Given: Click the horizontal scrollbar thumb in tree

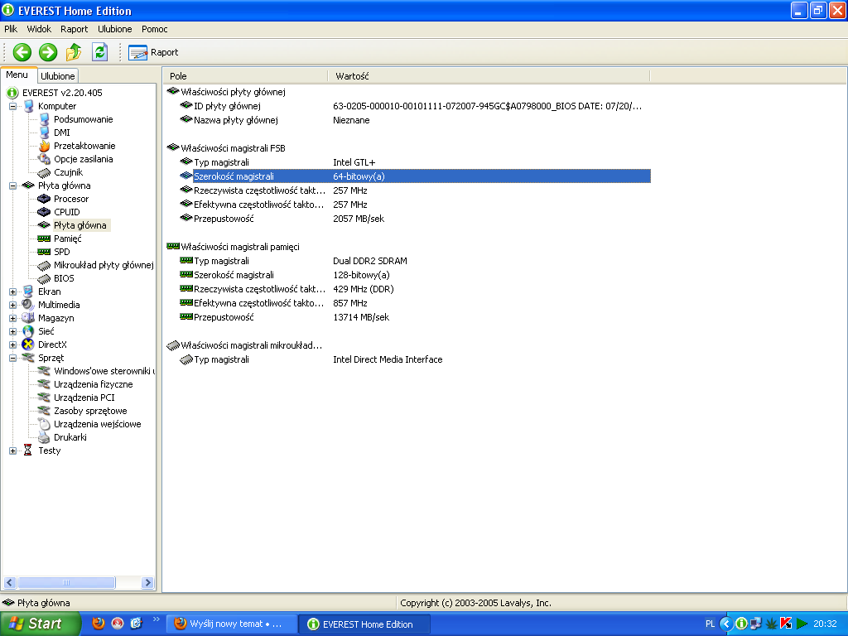Looking at the screenshot, I should (66, 582).
